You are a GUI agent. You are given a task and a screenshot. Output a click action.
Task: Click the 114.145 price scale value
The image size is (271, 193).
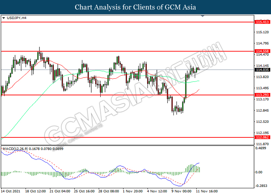pyautogui.click(x=262, y=66)
